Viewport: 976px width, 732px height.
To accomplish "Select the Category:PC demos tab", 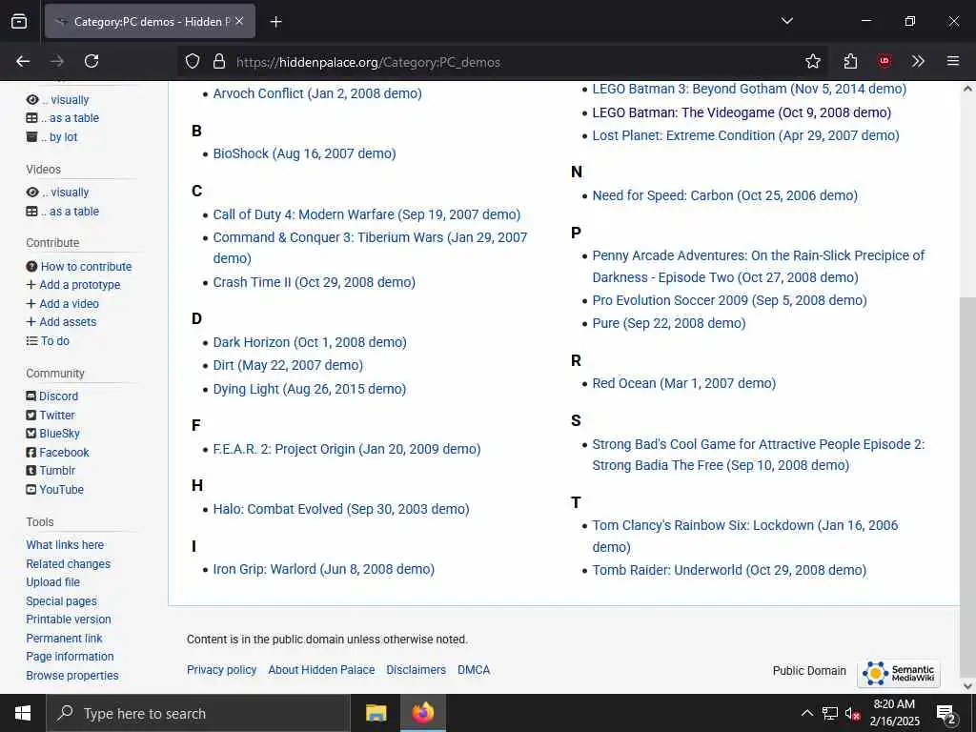I will click(x=150, y=21).
